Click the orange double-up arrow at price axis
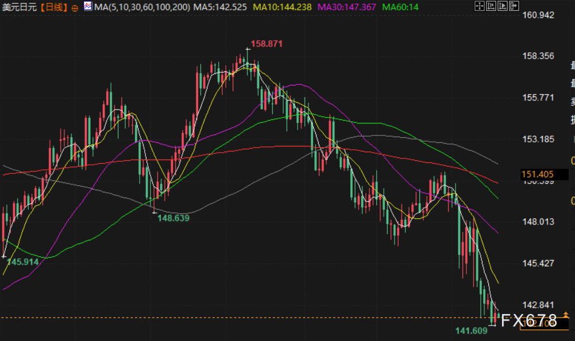 pos(566,314)
